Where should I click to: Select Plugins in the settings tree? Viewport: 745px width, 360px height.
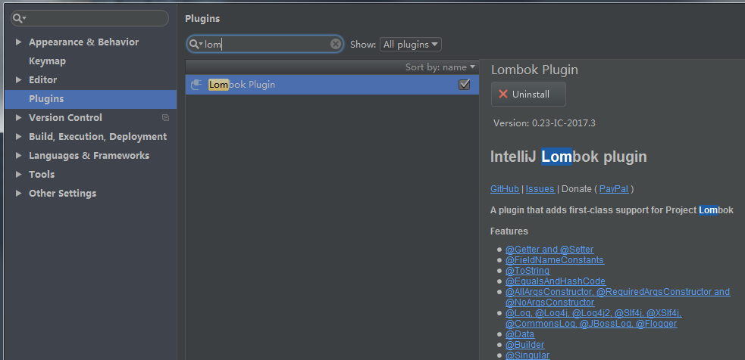point(90,99)
